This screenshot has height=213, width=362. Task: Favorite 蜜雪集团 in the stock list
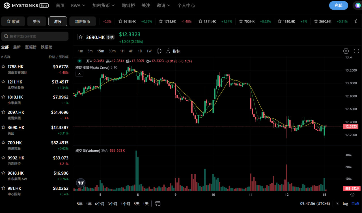click(3, 112)
